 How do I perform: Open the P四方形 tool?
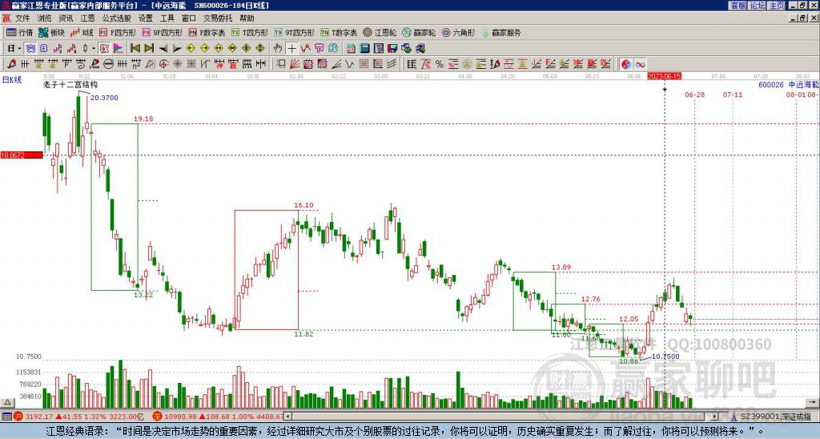tap(119, 32)
